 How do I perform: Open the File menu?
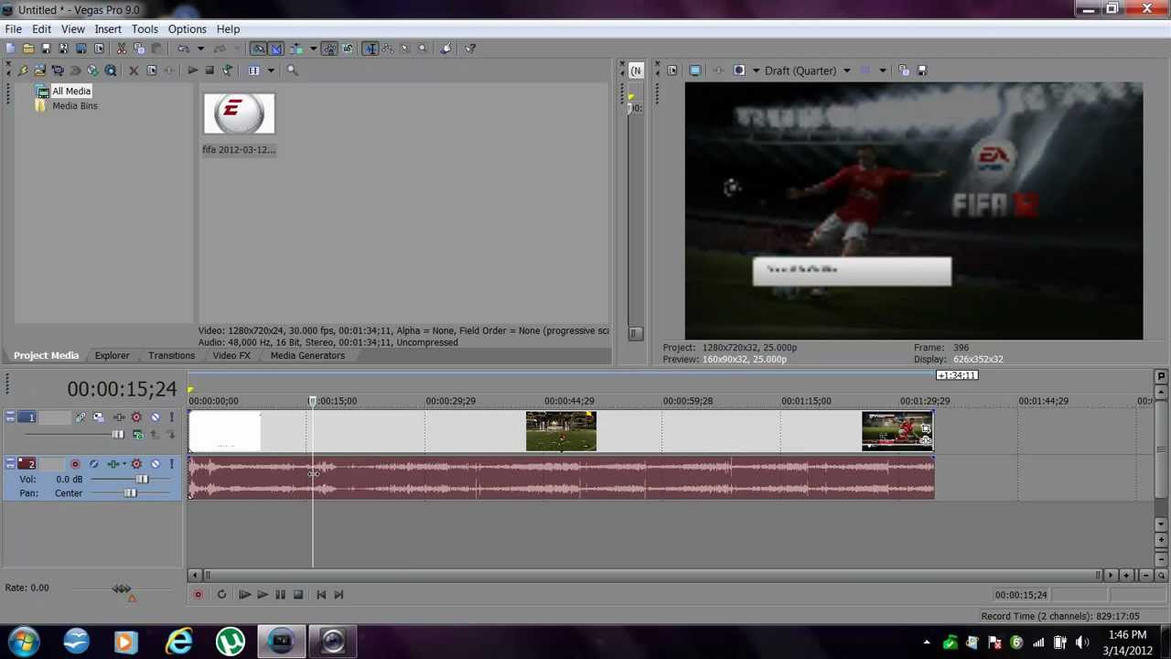pos(14,29)
